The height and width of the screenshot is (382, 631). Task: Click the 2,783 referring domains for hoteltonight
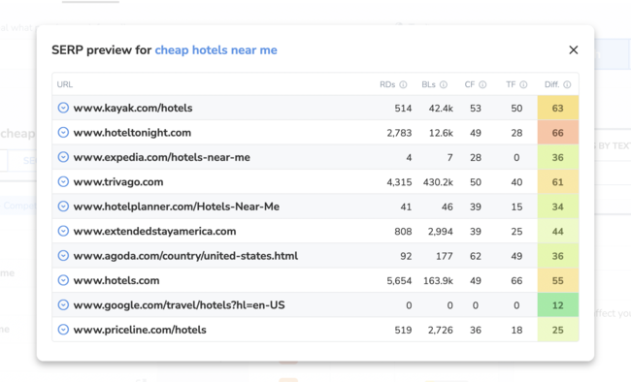coord(399,133)
